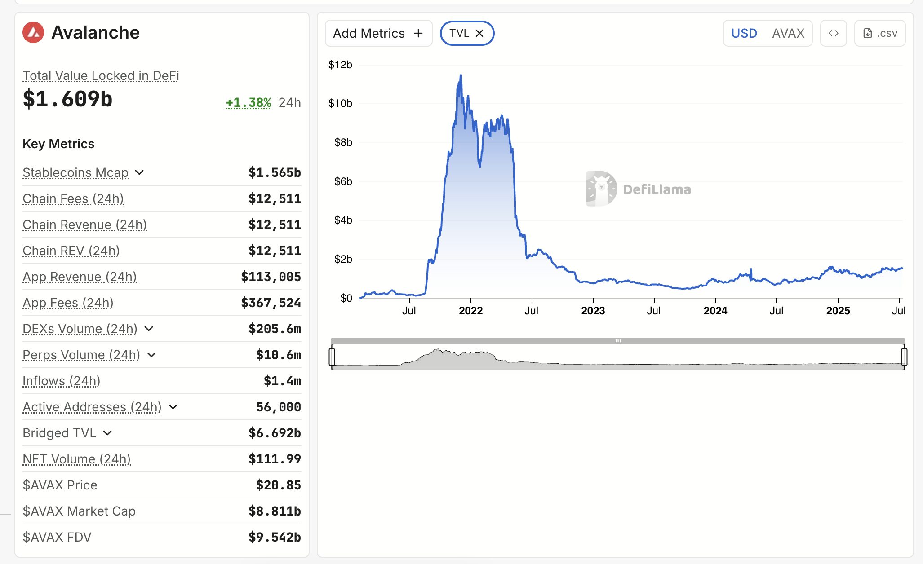Expand the DEXs Volume (24h) breakdown
923x564 pixels.
coord(149,329)
